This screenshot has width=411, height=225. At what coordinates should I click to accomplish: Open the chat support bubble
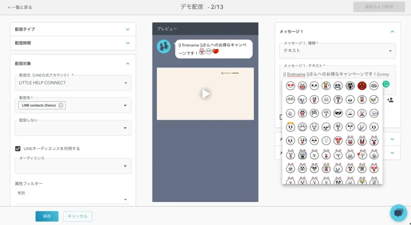[x=398, y=213]
